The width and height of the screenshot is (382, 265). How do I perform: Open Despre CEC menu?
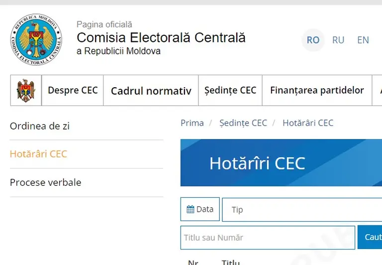point(73,90)
